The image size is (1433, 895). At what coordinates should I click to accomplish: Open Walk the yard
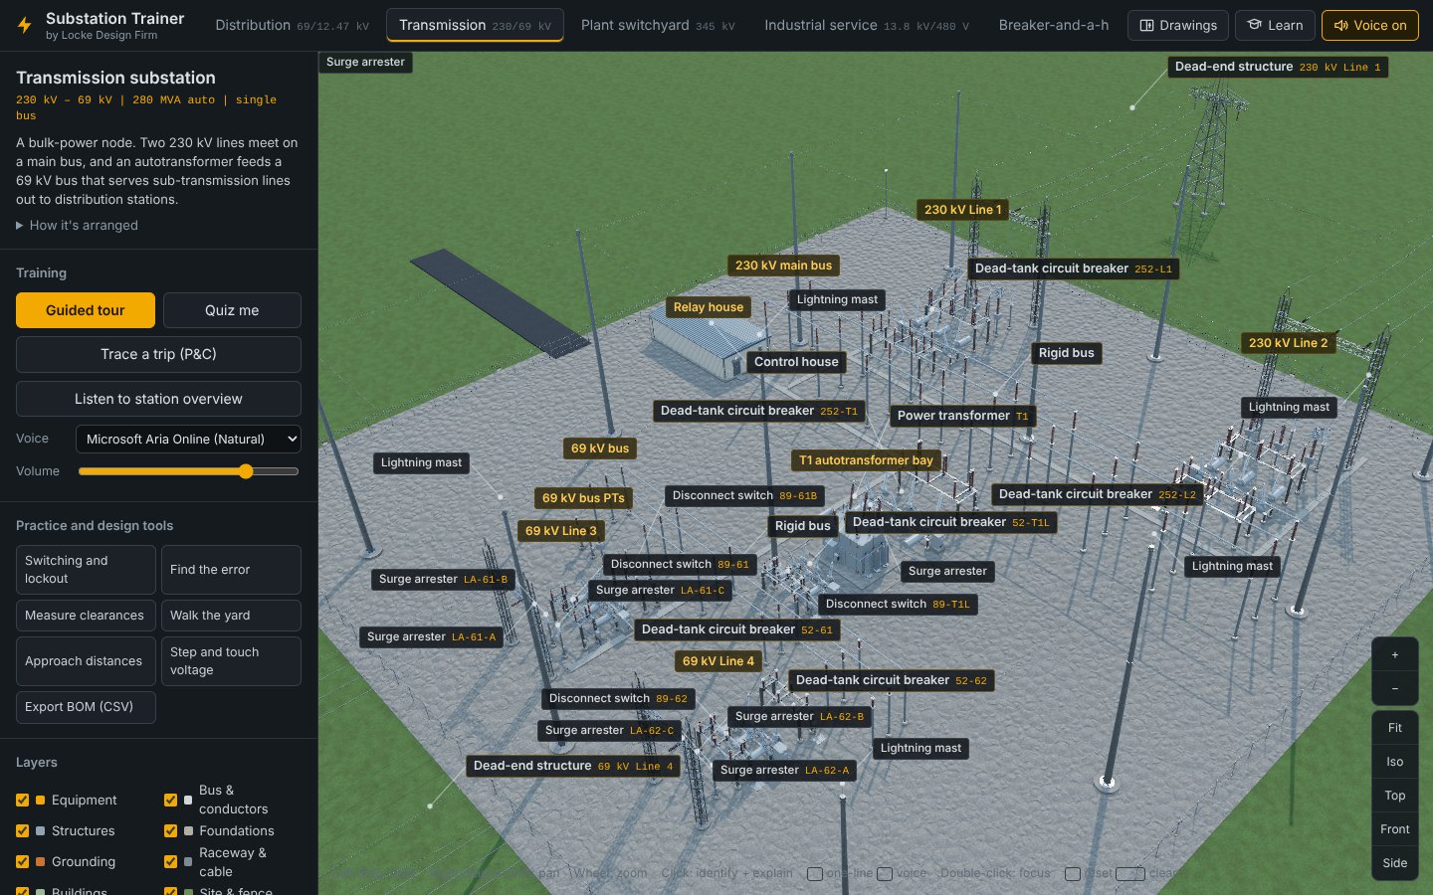231,616
